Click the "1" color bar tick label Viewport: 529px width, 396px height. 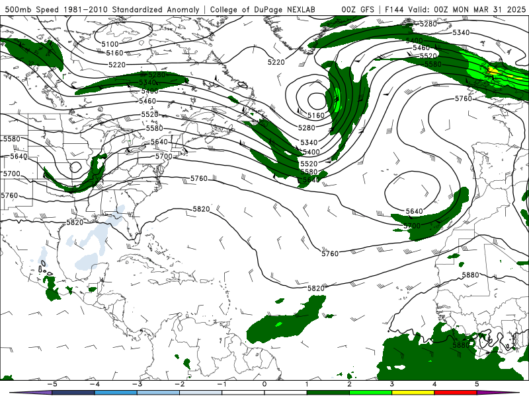307,384
